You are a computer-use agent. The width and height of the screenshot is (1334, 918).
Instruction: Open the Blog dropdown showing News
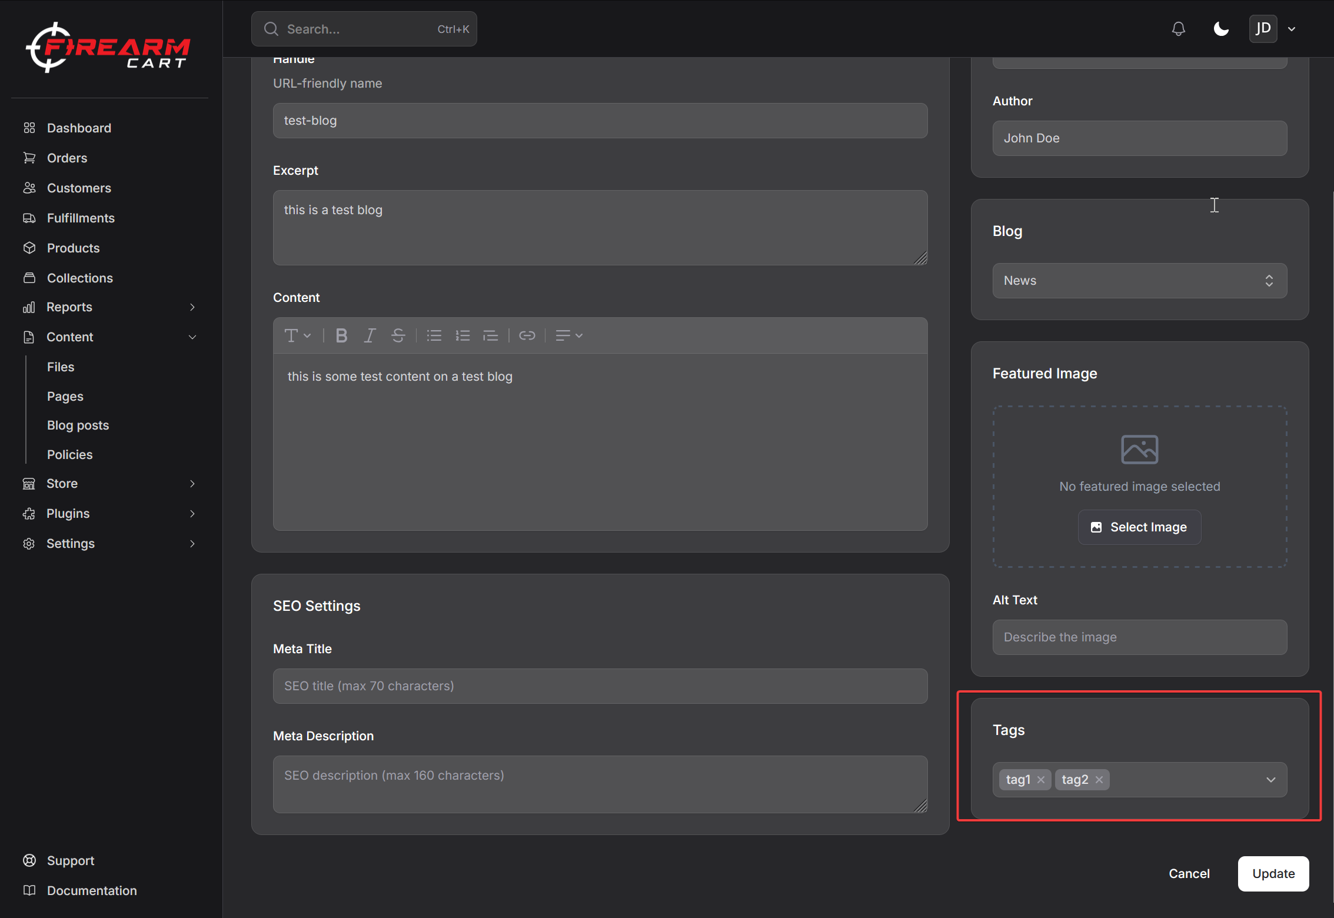(1140, 281)
